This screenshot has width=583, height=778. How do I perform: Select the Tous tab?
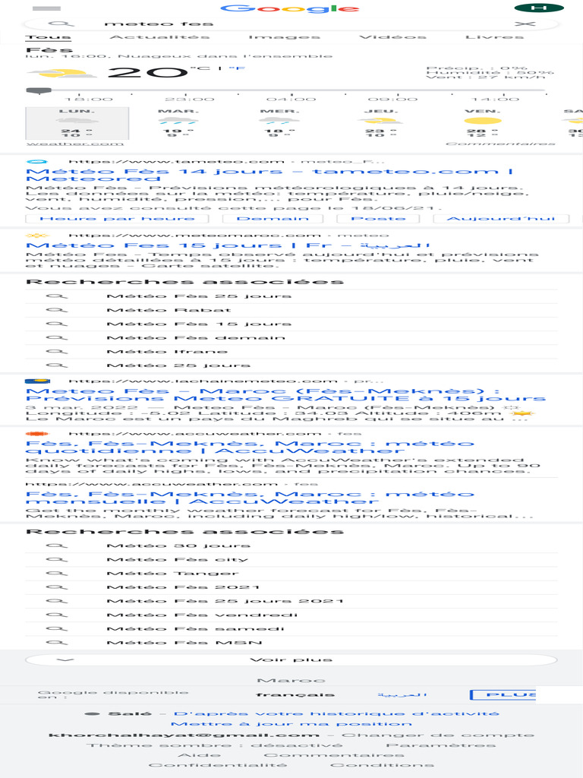48,36
